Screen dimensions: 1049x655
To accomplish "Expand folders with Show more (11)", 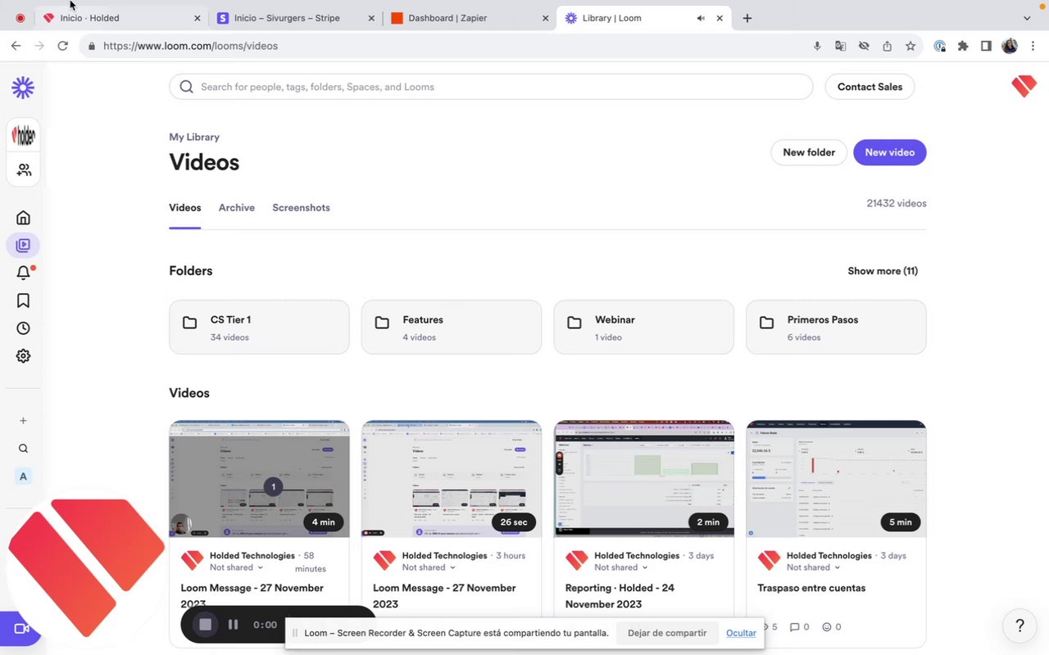I will tap(883, 271).
